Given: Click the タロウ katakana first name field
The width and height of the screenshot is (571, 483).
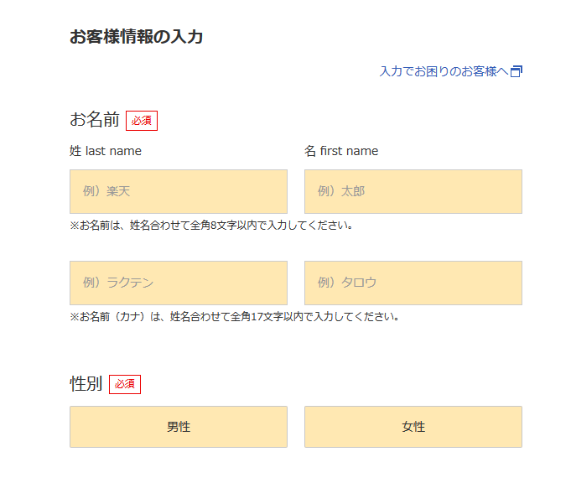Looking at the screenshot, I should tap(413, 283).
